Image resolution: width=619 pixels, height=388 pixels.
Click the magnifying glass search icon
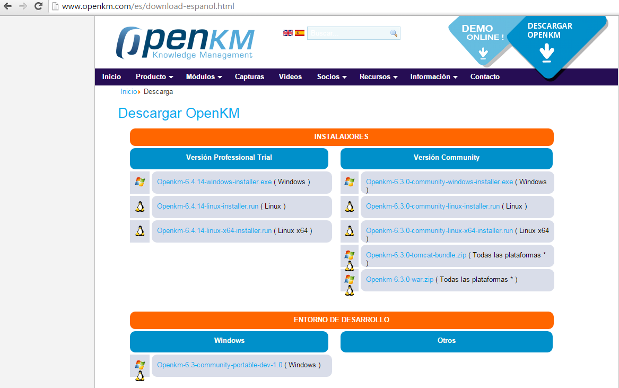tap(394, 33)
